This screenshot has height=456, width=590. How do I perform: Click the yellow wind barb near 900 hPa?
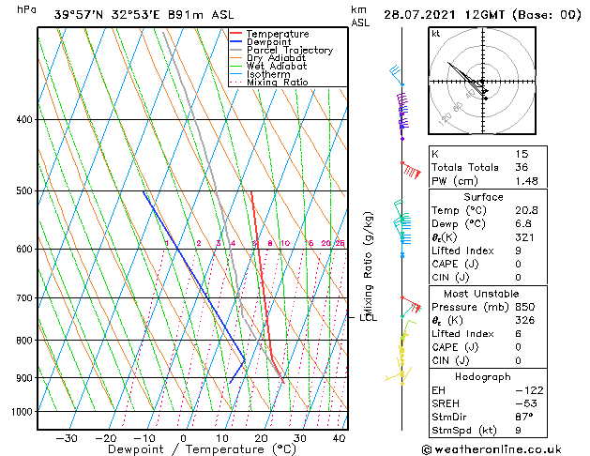(401, 375)
